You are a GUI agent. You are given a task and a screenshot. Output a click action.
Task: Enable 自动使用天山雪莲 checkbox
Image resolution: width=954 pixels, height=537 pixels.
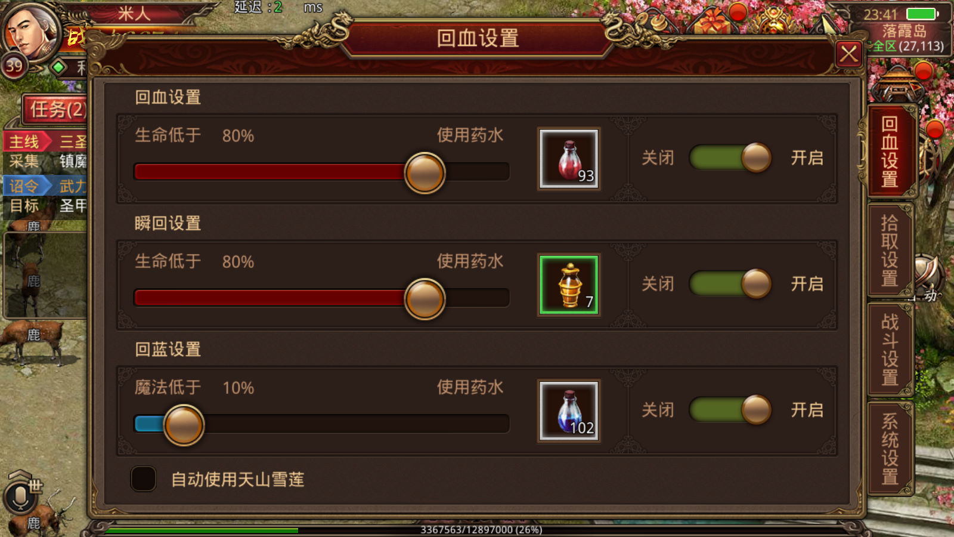coord(143,479)
